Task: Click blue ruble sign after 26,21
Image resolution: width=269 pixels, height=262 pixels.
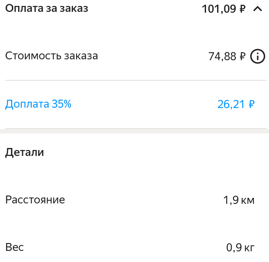Action: pyautogui.click(x=251, y=104)
